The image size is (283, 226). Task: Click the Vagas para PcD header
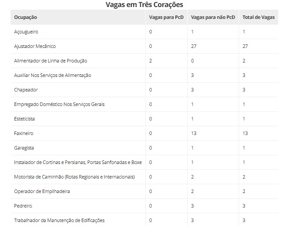point(166,17)
